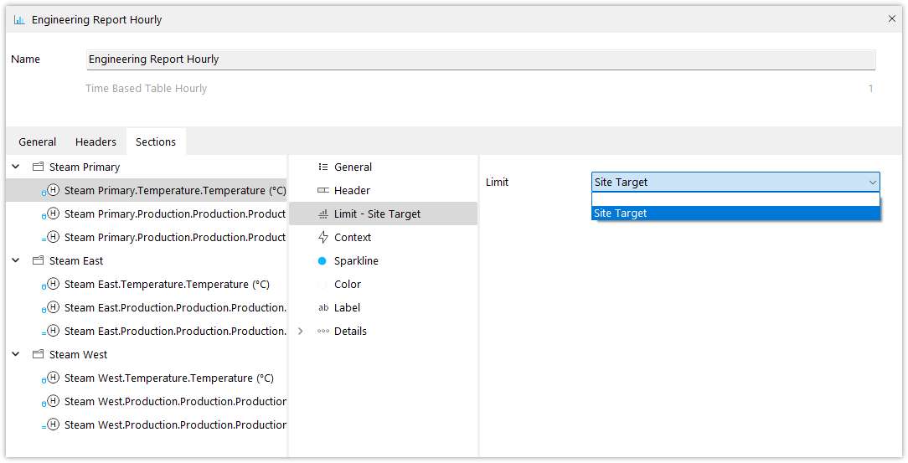
Task: Close the Engineering Report Hourly dialog
Action: click(x=892, y=19)
